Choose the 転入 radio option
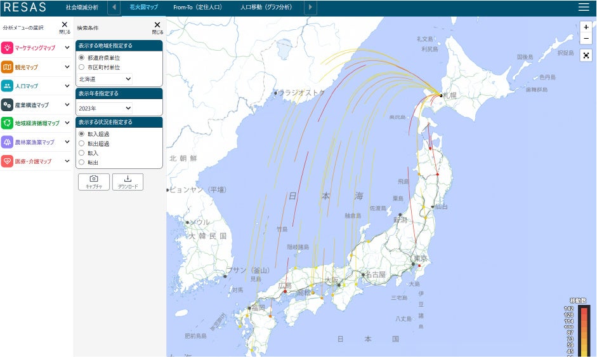 pos(81,153)
